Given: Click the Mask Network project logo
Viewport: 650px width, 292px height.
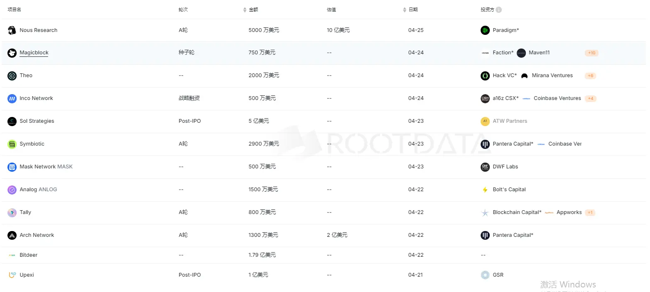Looking at the screenshot, I should (11, 167).
